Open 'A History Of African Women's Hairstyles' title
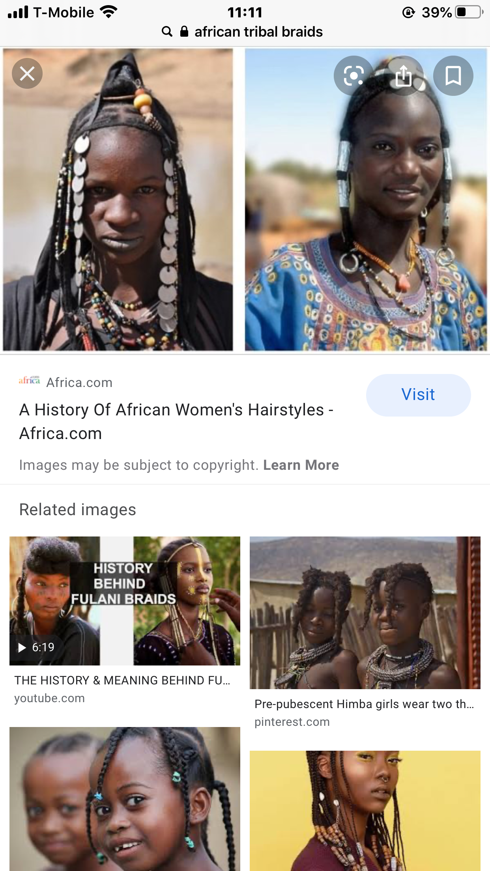490x871 pixels. point(176,421)
